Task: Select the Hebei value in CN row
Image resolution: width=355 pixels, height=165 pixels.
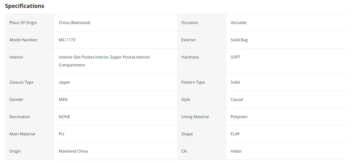Action: (x=236, y=151)
